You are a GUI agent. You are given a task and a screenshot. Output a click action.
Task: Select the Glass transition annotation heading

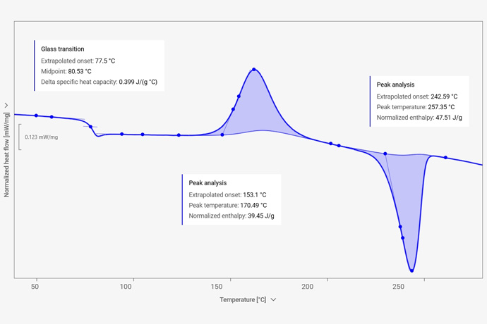[x=62, y=49]
